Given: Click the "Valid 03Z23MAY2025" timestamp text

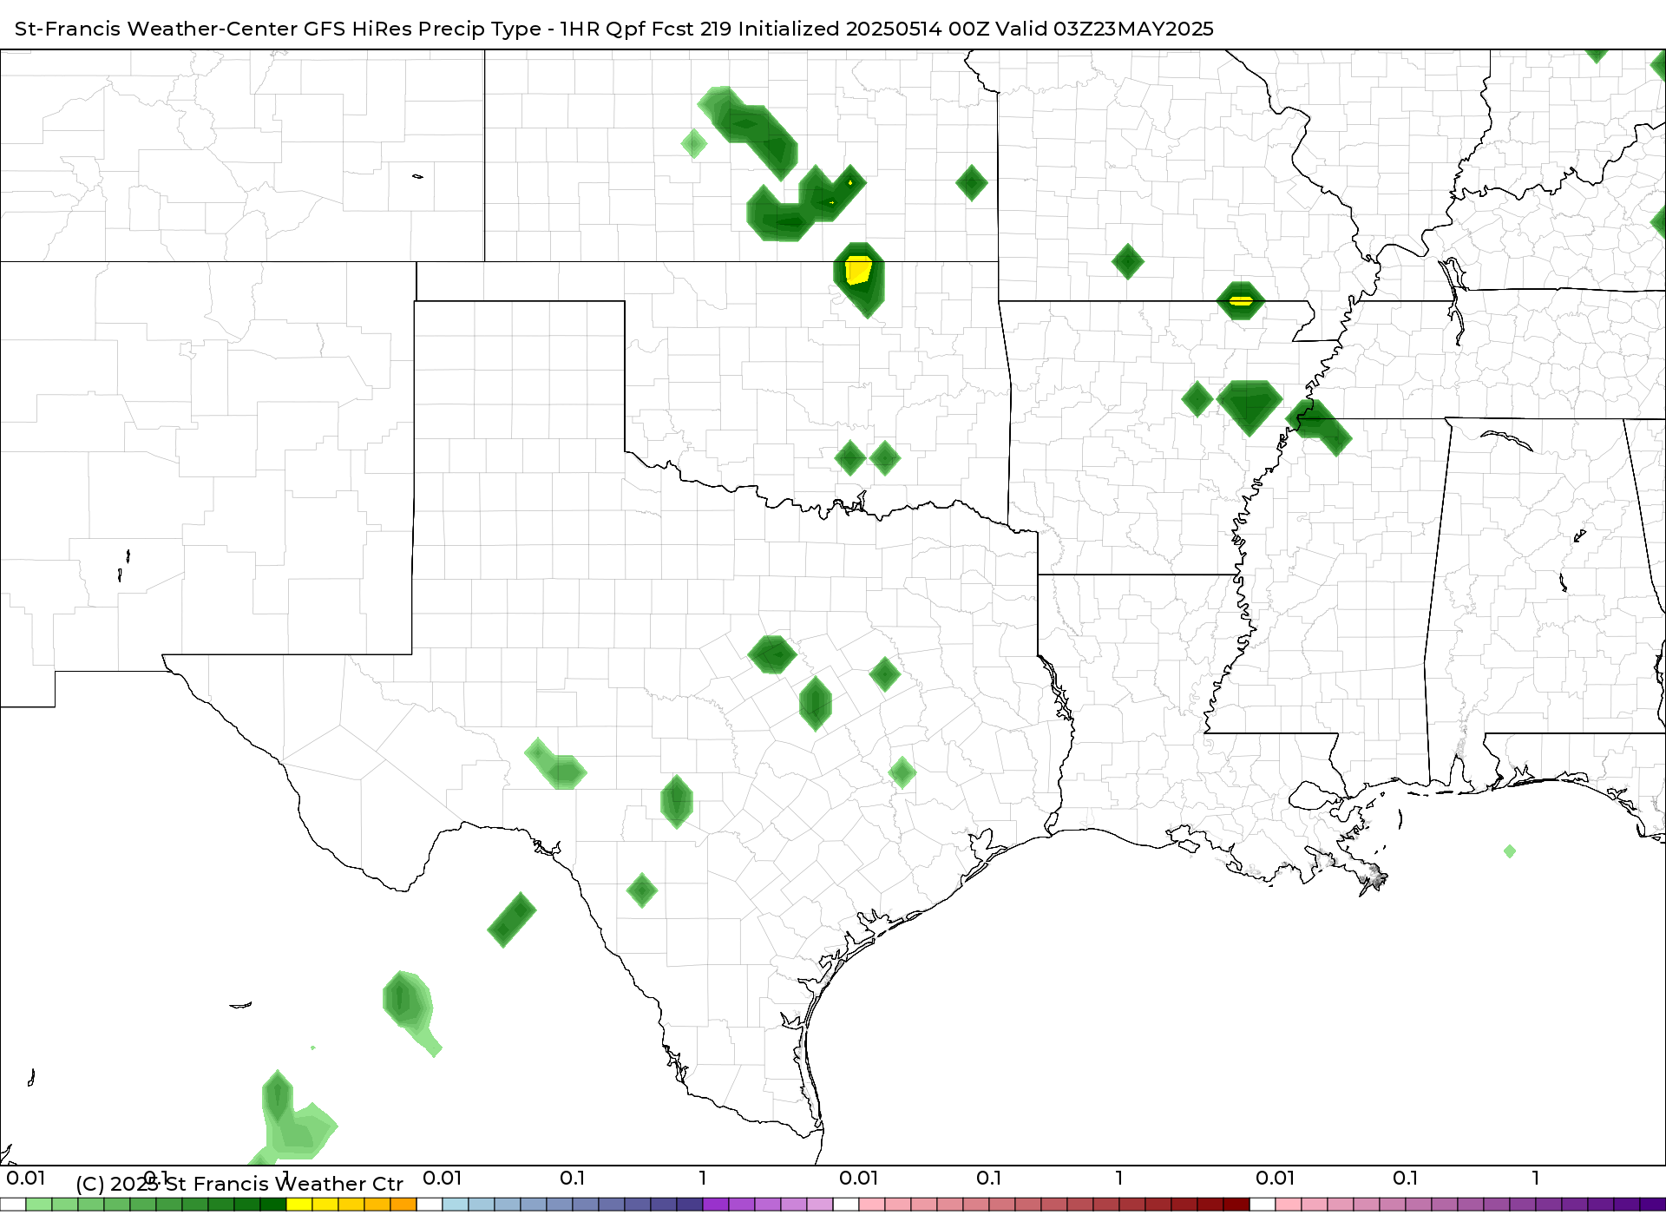Looking at the screenshot, I should tap(1105, 29).
